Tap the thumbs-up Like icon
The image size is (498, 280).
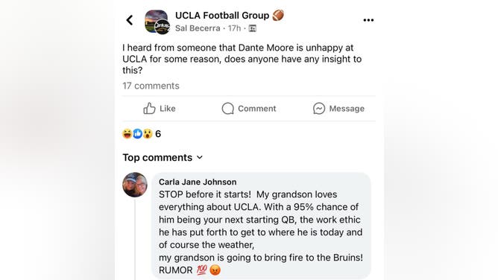pos(149,109)
